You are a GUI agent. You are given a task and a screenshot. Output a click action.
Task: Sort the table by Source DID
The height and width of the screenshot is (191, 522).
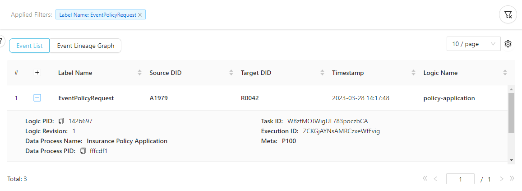point(231,73)
